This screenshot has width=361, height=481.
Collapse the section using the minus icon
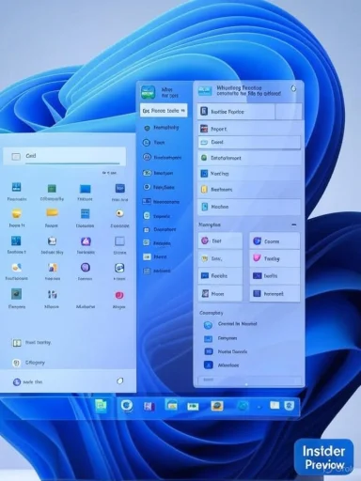pyautogui.click(x=293, y=225)
